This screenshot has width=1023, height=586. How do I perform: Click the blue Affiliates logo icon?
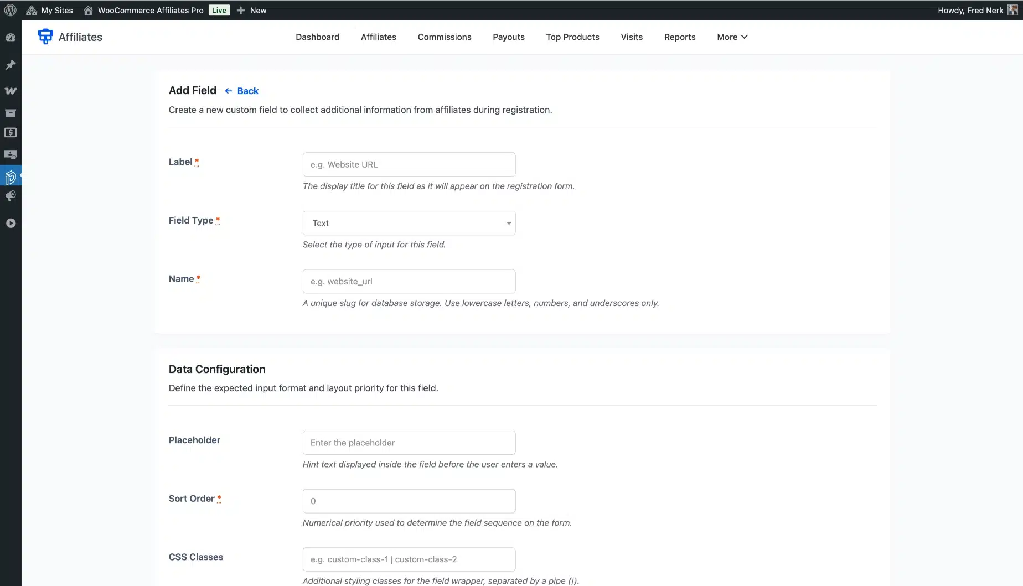point(45,37)
